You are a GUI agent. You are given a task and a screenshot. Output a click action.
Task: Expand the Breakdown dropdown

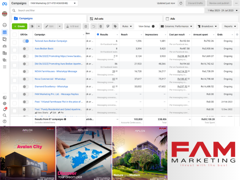tap(207, 26)
